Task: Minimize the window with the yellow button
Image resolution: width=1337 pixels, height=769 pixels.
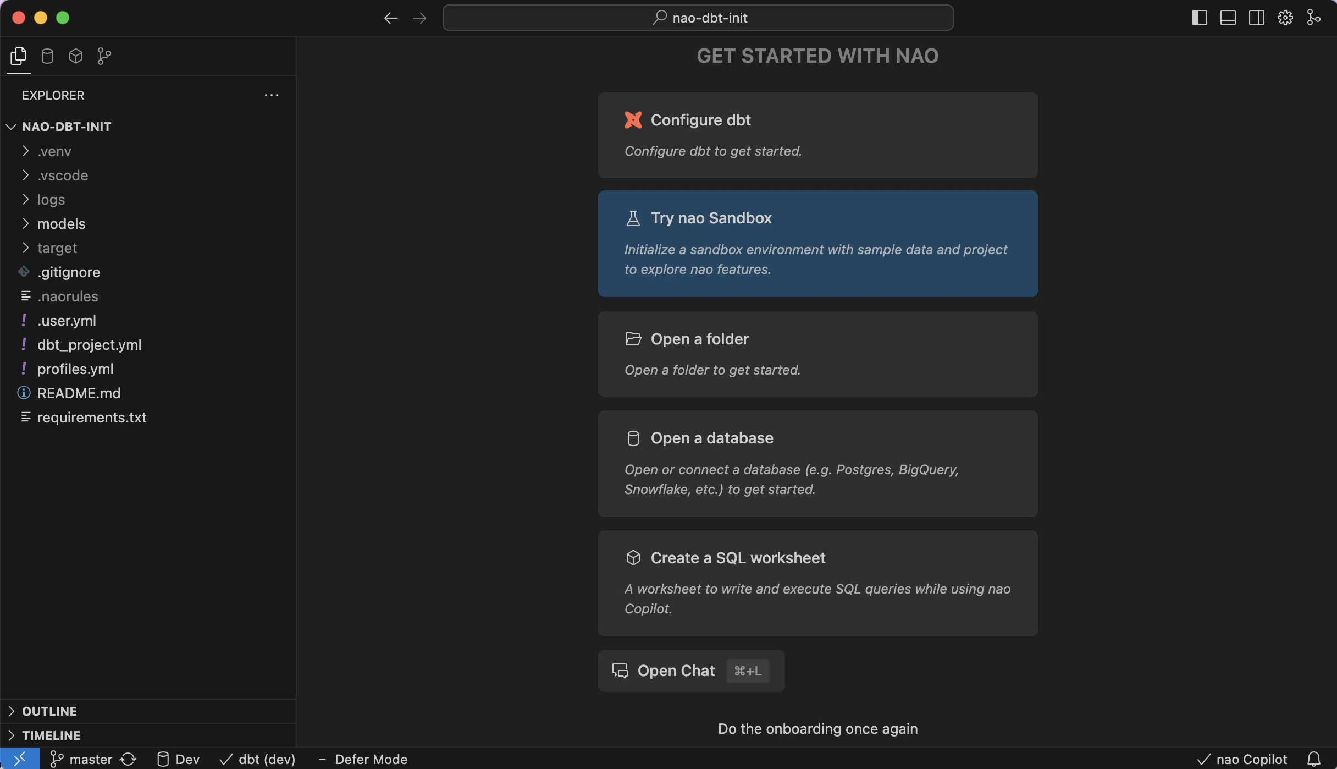Action: point(41,18)
